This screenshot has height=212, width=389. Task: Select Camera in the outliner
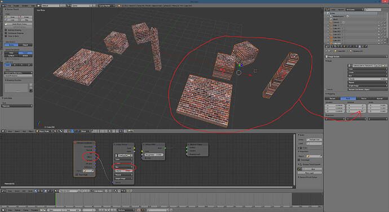point(335,22)
